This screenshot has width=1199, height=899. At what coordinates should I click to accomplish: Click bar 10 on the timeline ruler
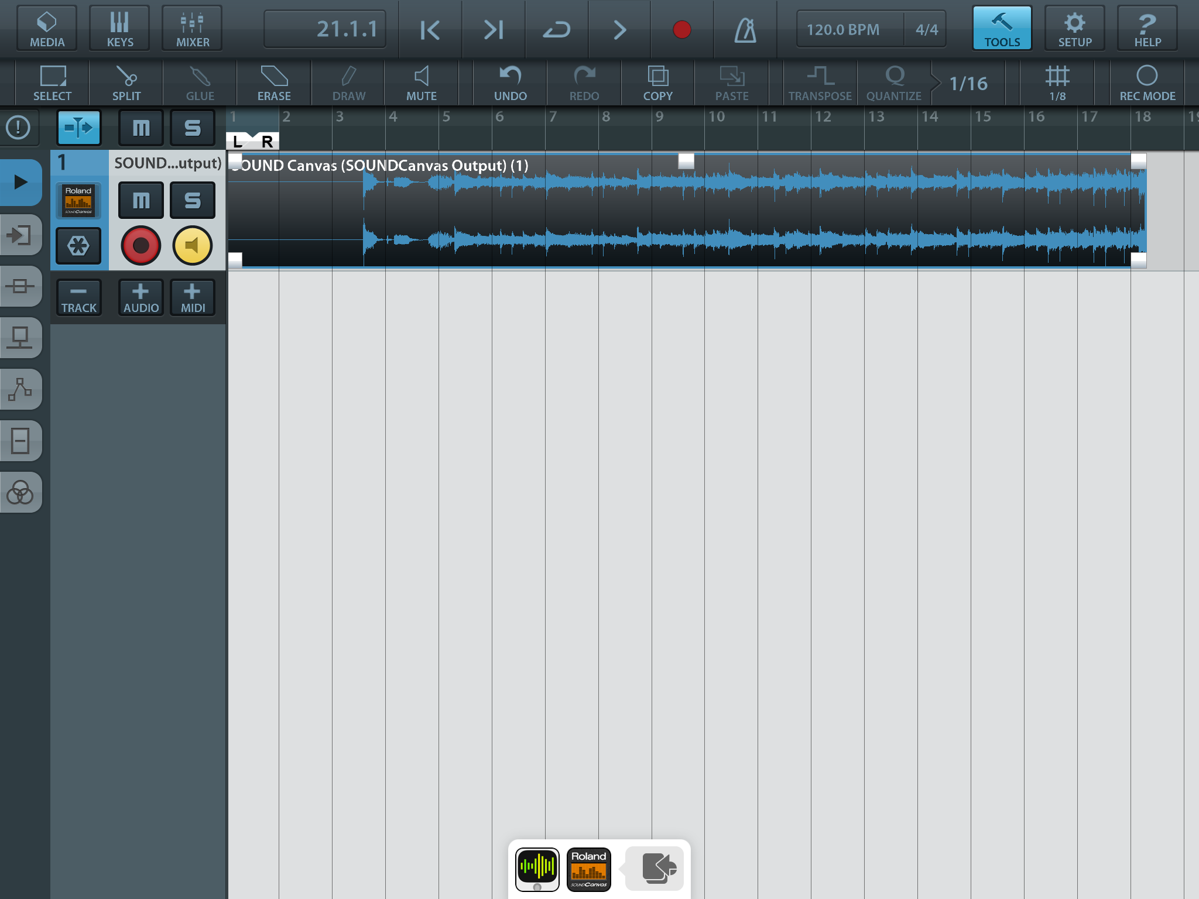pyautogui.click(x=717, y=116)
